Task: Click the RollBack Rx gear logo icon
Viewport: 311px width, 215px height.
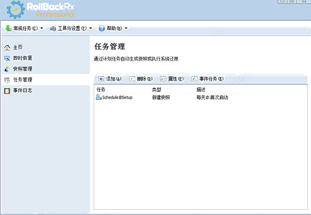Action: click(15, 9)
